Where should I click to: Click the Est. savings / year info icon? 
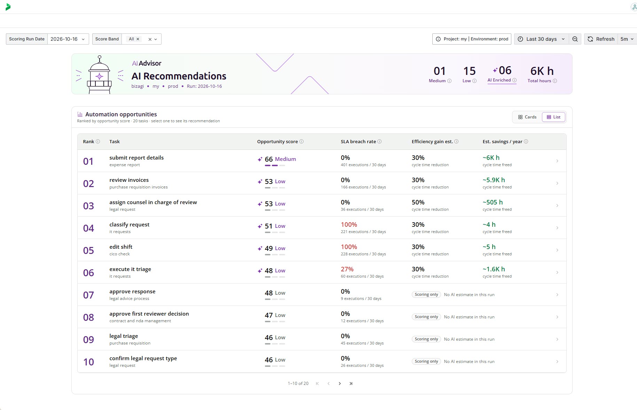[x=526, y=141]
